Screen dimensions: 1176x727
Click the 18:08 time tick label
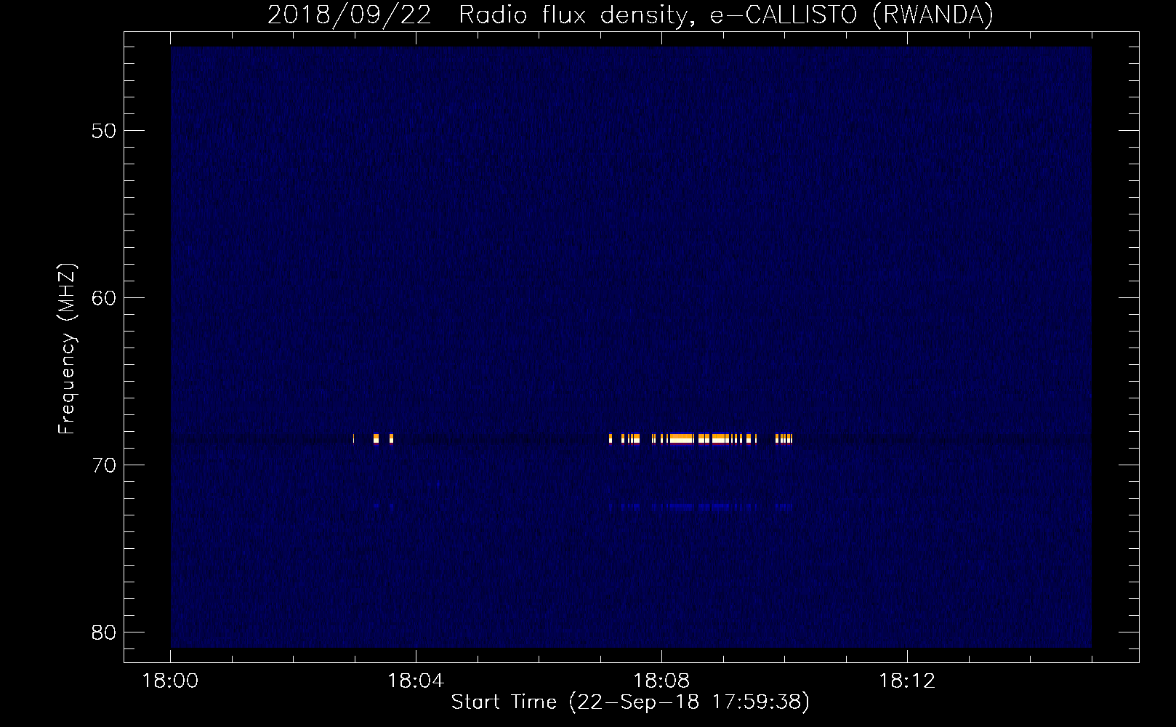pyautogui.click(x=661, y=681)
